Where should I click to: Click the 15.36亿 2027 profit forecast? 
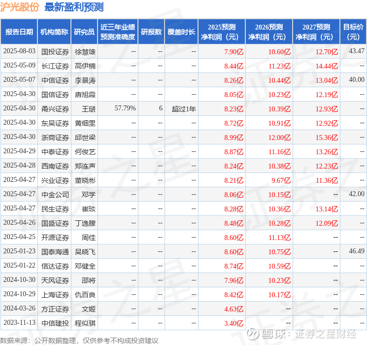[x=327, y=138]
